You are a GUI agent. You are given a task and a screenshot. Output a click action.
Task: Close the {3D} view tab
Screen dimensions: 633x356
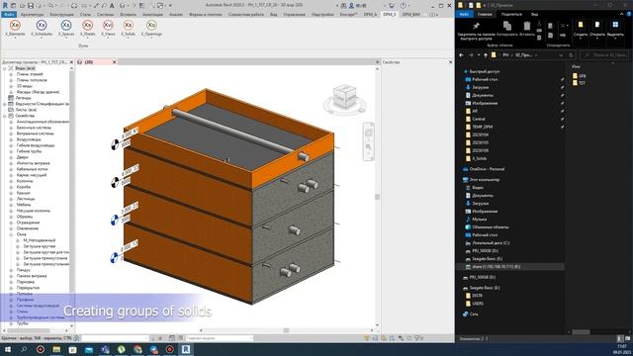pos(115,62)
